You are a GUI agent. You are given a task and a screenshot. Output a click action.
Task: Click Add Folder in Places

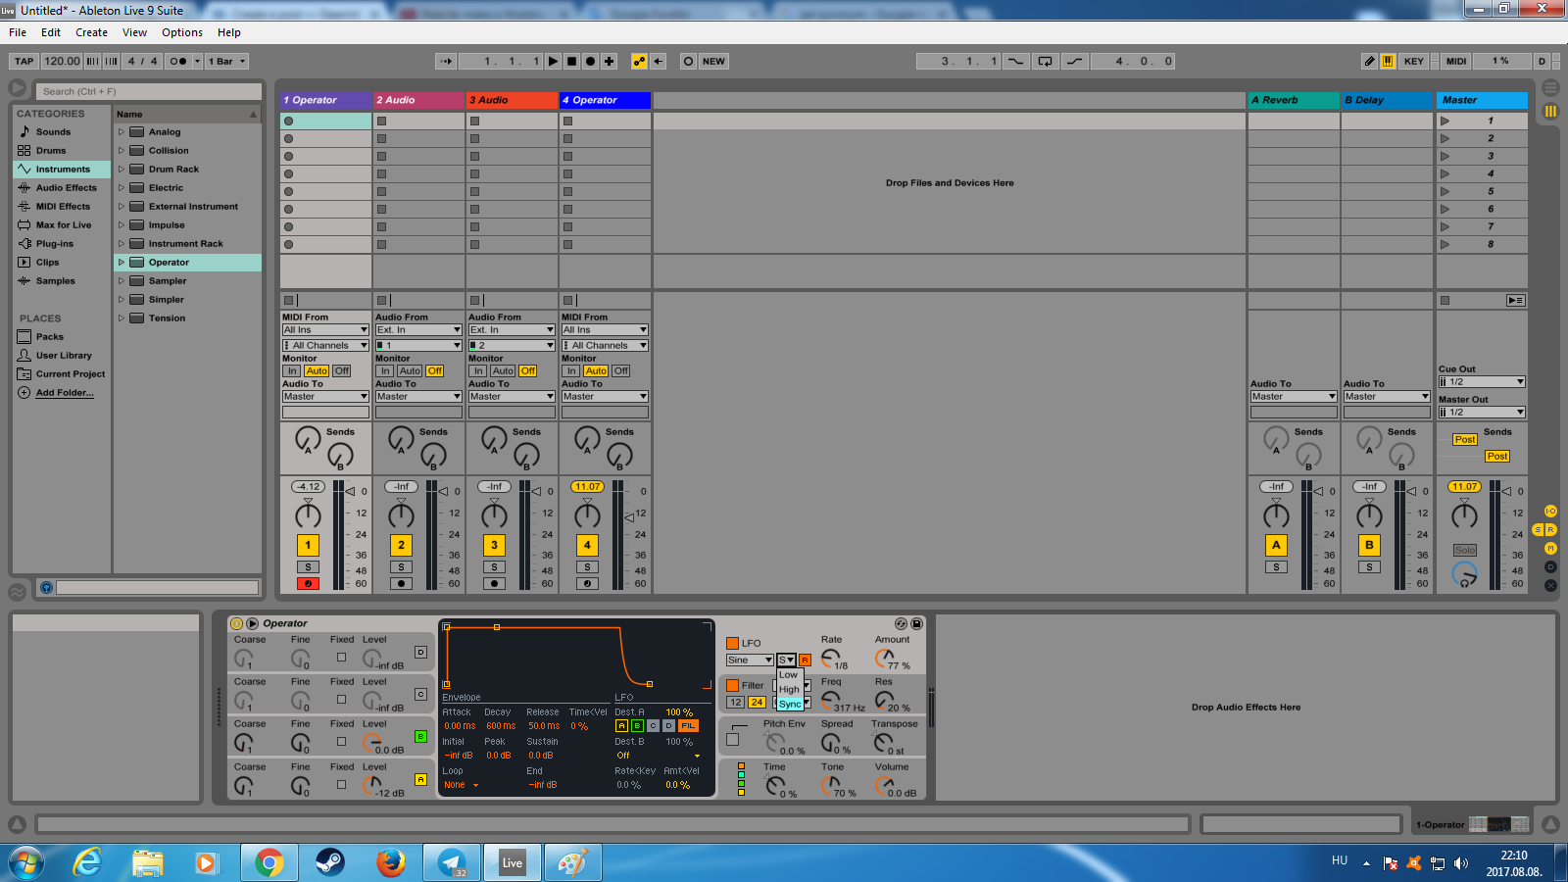65,393
